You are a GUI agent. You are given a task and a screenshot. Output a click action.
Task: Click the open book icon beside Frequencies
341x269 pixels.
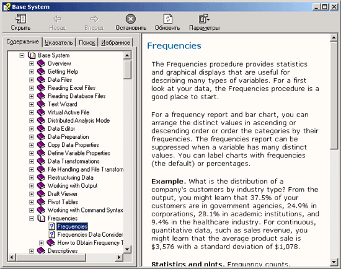click(x=42, y=218)
